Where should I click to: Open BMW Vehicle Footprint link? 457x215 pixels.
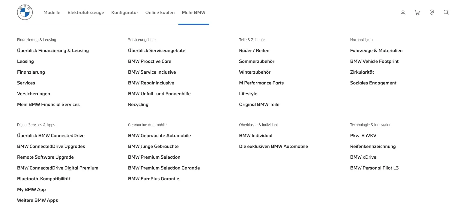point(374,61)
